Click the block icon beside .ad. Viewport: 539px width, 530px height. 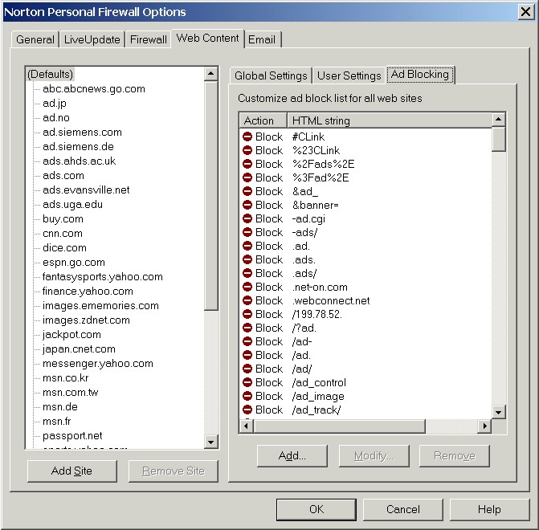tap(247, 246)
